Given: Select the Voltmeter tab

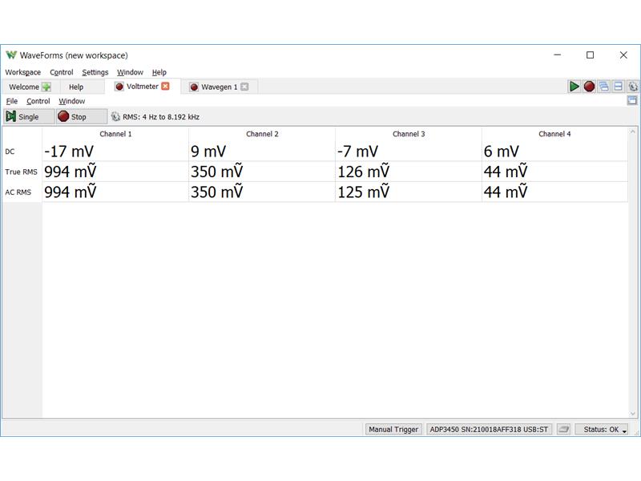Looking at the screenshot, I should pos(142,87).
